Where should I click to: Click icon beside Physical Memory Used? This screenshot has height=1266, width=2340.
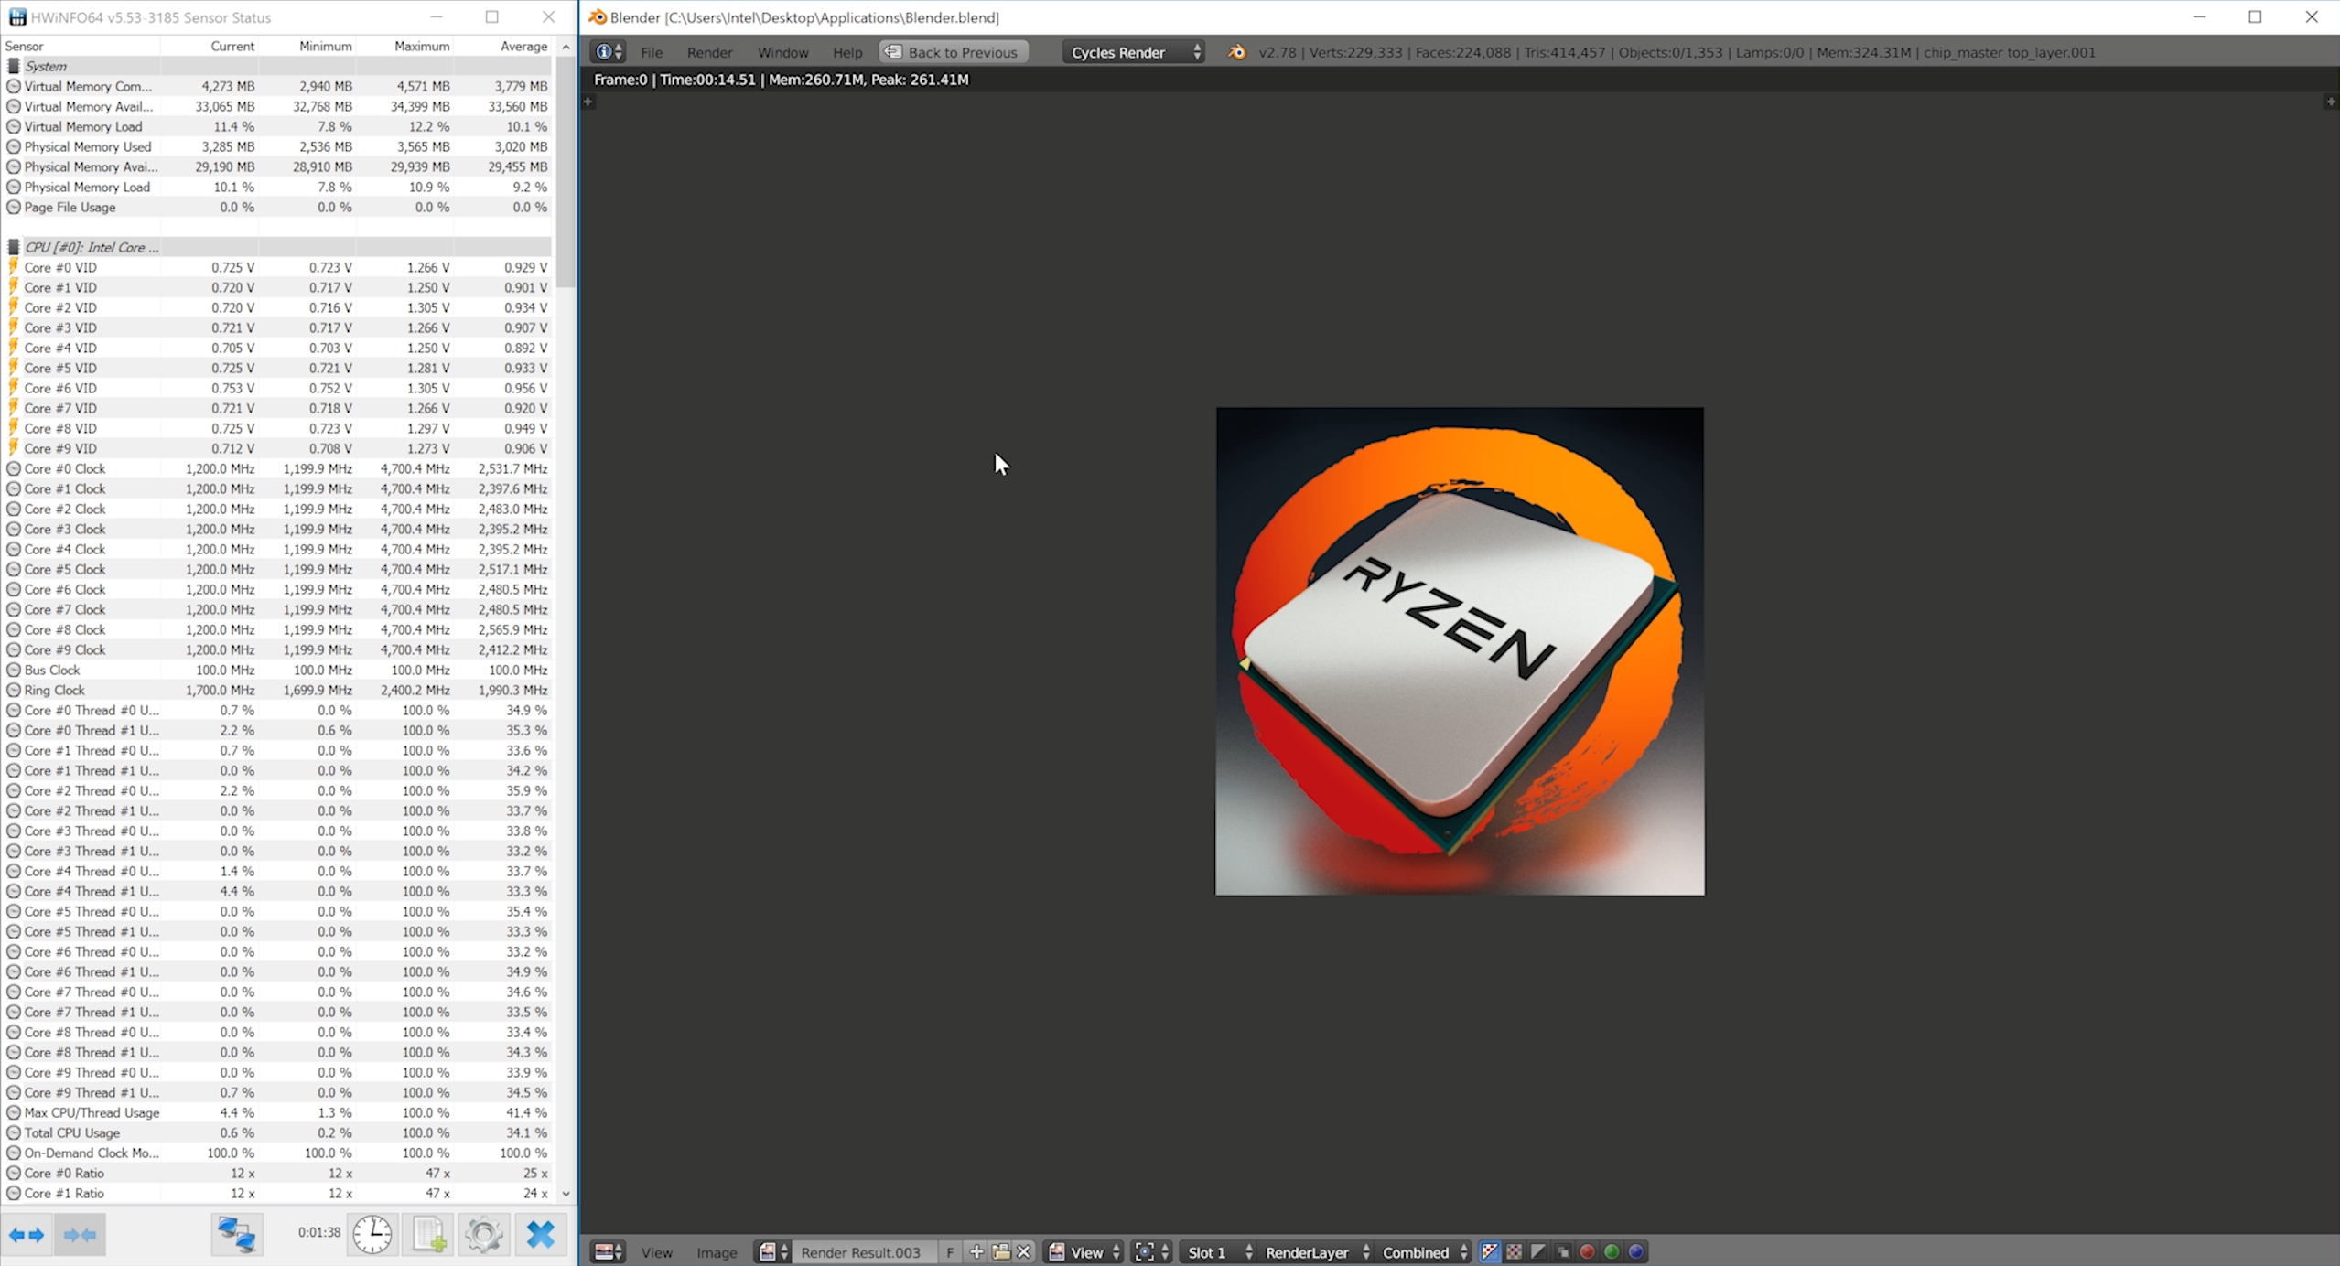[x=14, y=146]
